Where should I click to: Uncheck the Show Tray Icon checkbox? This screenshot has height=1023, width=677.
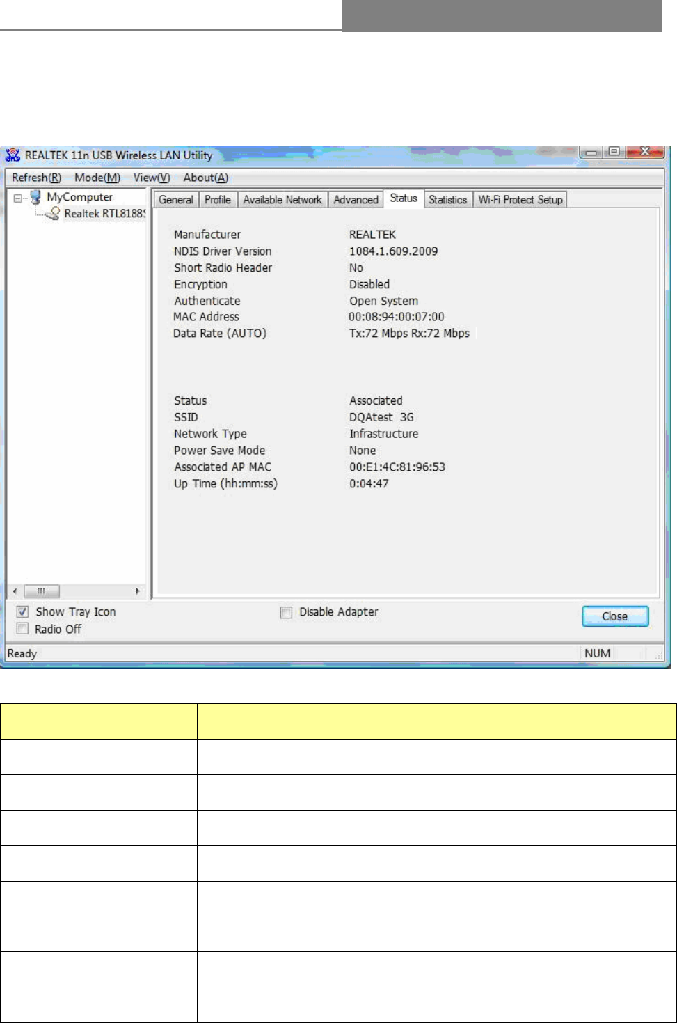coord(23,611)
